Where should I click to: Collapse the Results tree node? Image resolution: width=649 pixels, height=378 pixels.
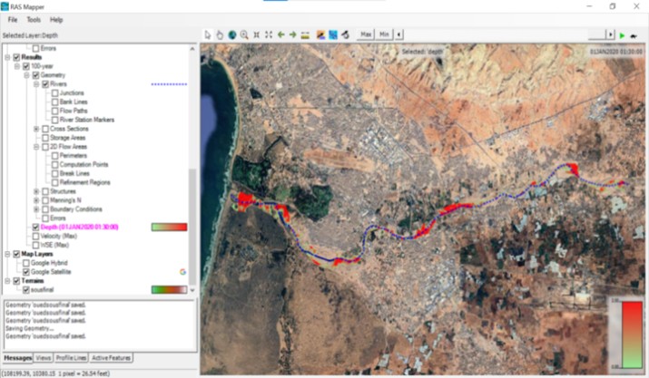pyautogui.click(x=7, y=57)
